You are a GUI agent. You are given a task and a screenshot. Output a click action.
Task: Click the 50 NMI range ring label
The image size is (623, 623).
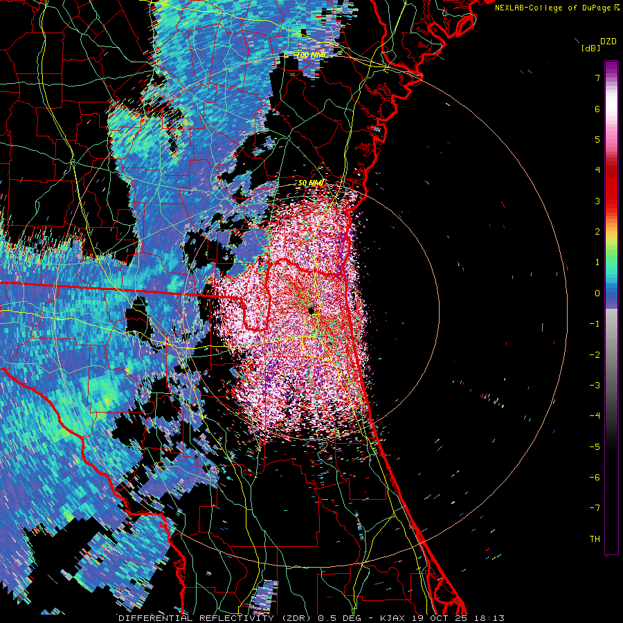[311, 183]
